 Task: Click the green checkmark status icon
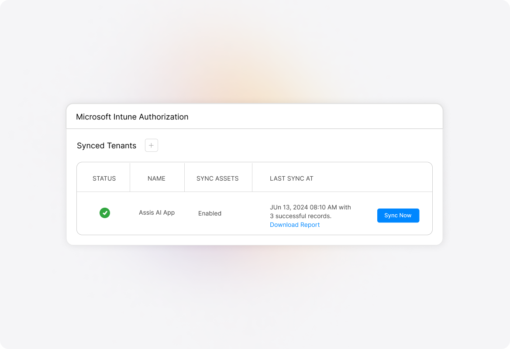coord(105,213)
